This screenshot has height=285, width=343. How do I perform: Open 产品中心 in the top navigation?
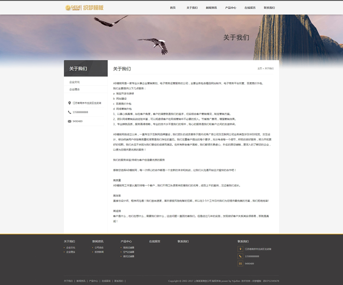pos(230,8)
